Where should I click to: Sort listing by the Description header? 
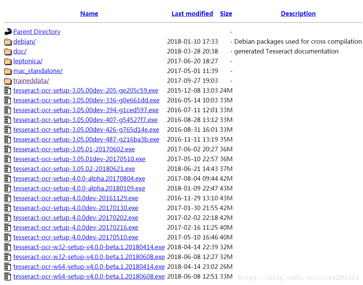pos(298,14)
